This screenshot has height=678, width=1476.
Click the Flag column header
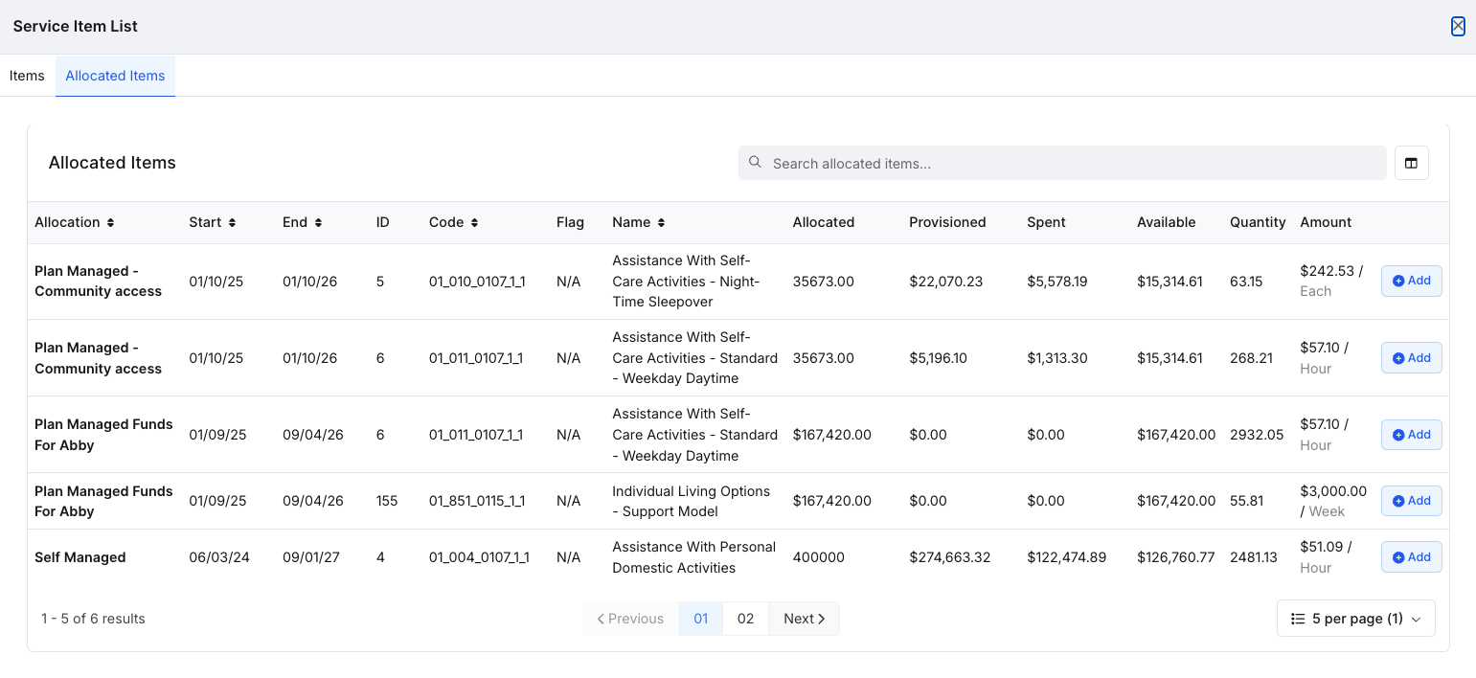tap(570, 222)
